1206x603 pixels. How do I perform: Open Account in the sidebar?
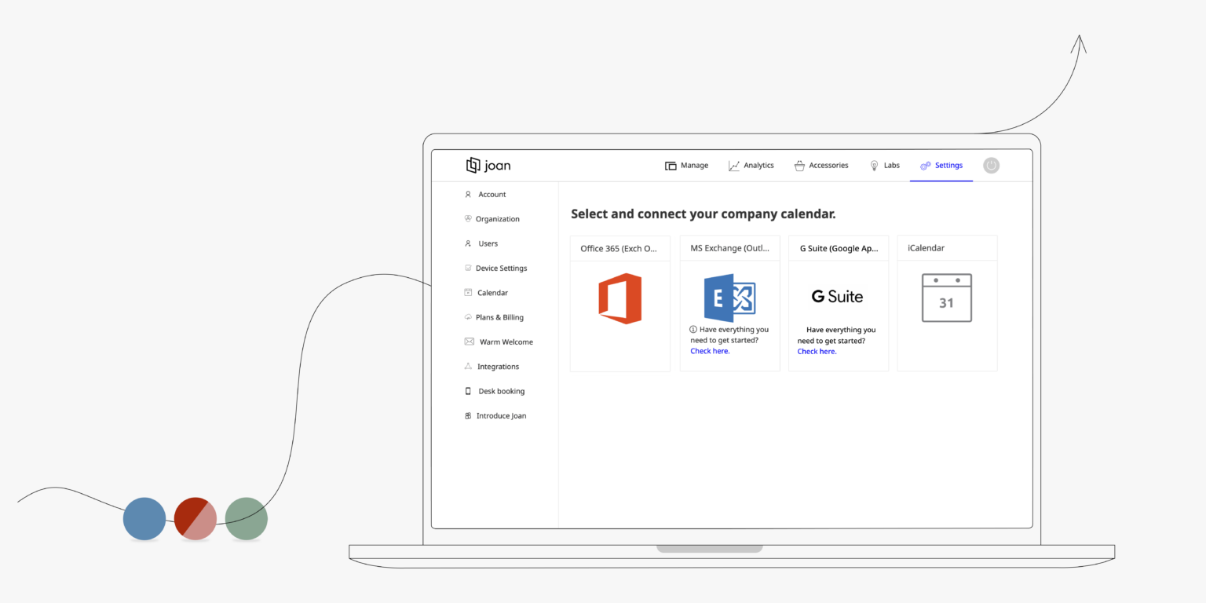(492, 195)
